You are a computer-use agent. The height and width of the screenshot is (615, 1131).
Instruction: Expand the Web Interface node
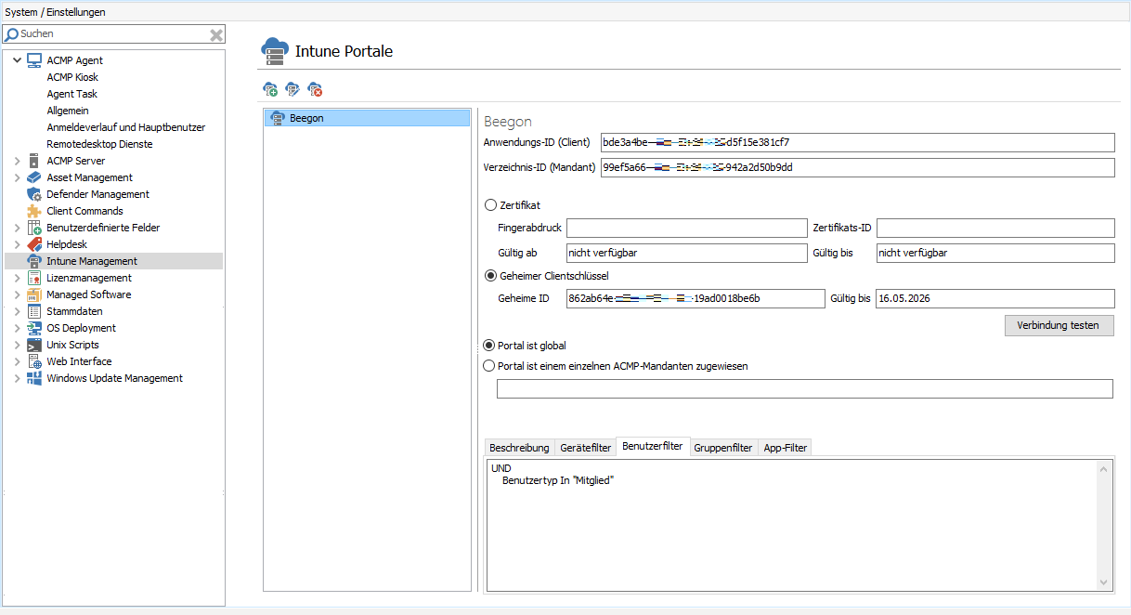tap(17, 361)
